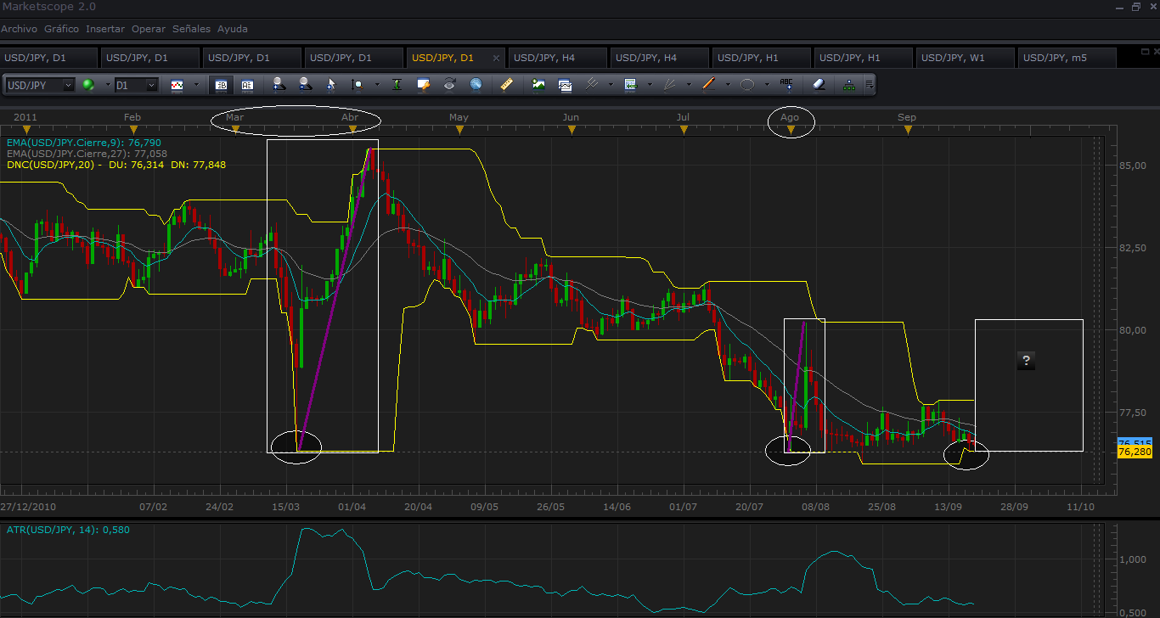1160x618 pixels.
Task: Select the Andrews pitchfork drawing tool
Action: 591,85
